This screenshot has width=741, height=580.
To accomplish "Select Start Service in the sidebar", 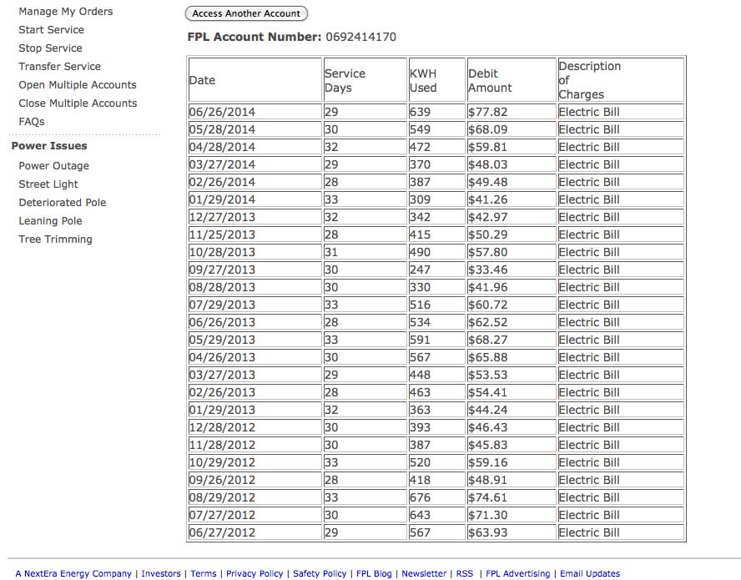I will [51, 30].
